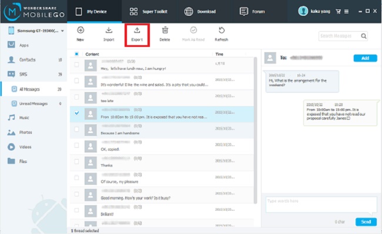Click the Export toolbar icon
Image resolution: width=382 pixels, height=234 pixels.
coord(137,30)
